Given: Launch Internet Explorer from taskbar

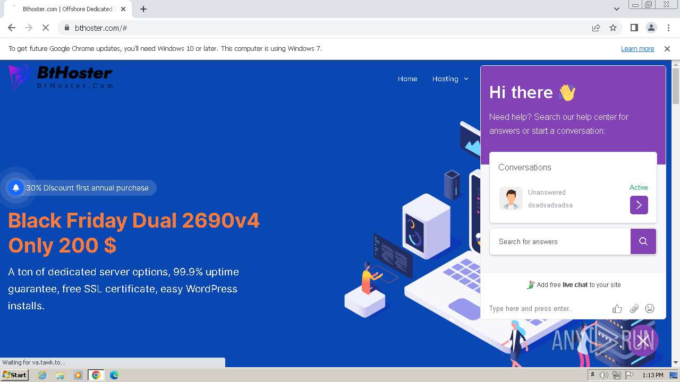Looking at the screenshot, I should pos(42,375).
